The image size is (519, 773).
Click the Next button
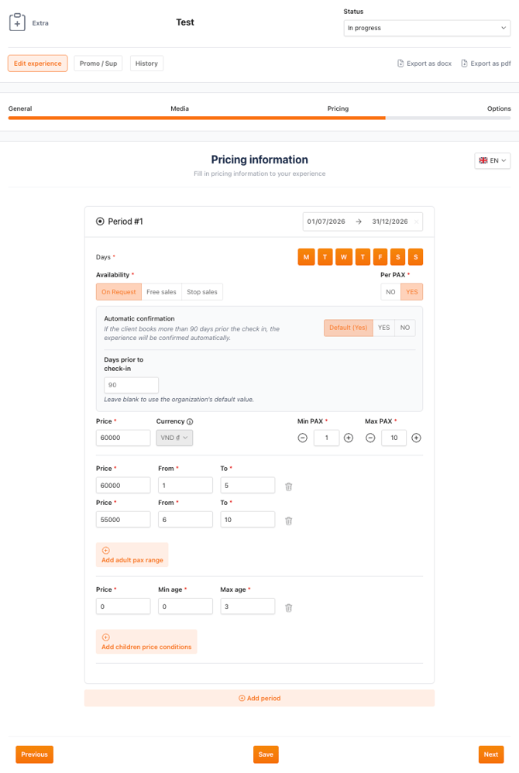491,754
